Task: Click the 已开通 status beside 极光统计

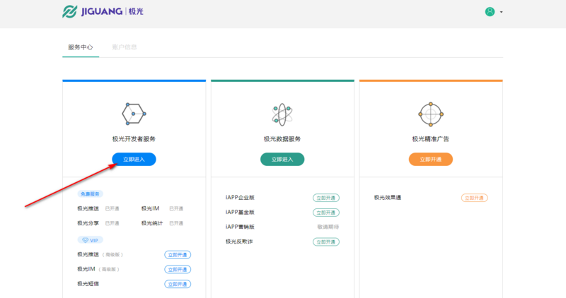Action: coord(176,223)
